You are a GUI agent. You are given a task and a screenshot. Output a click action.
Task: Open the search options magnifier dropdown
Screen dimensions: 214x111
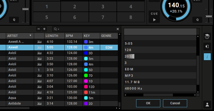click(x=56, y=29)
